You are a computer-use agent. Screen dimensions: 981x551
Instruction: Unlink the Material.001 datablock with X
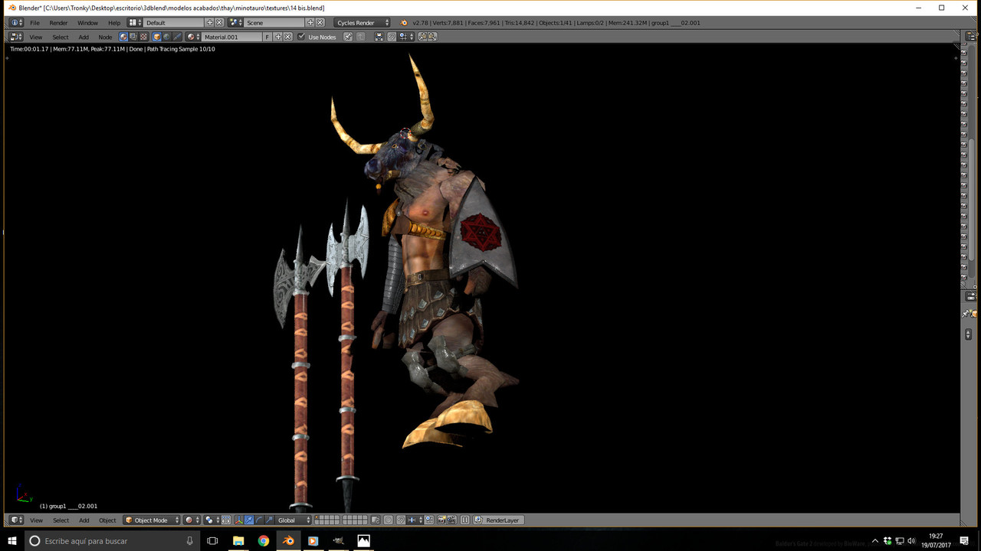tap(288, 37)
